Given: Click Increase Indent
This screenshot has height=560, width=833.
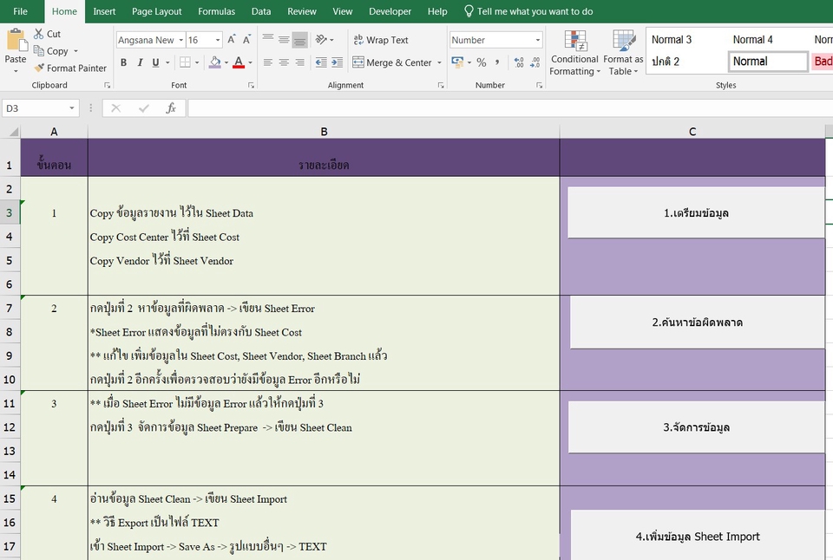Looking at the screenshot, I should [337, 62].
